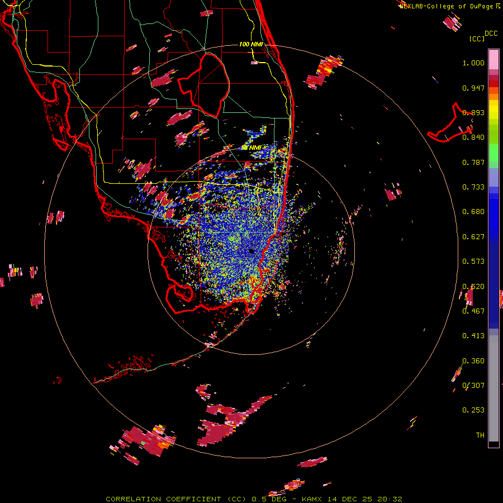Select the 0.360 scale value

[x=473, y=361]
